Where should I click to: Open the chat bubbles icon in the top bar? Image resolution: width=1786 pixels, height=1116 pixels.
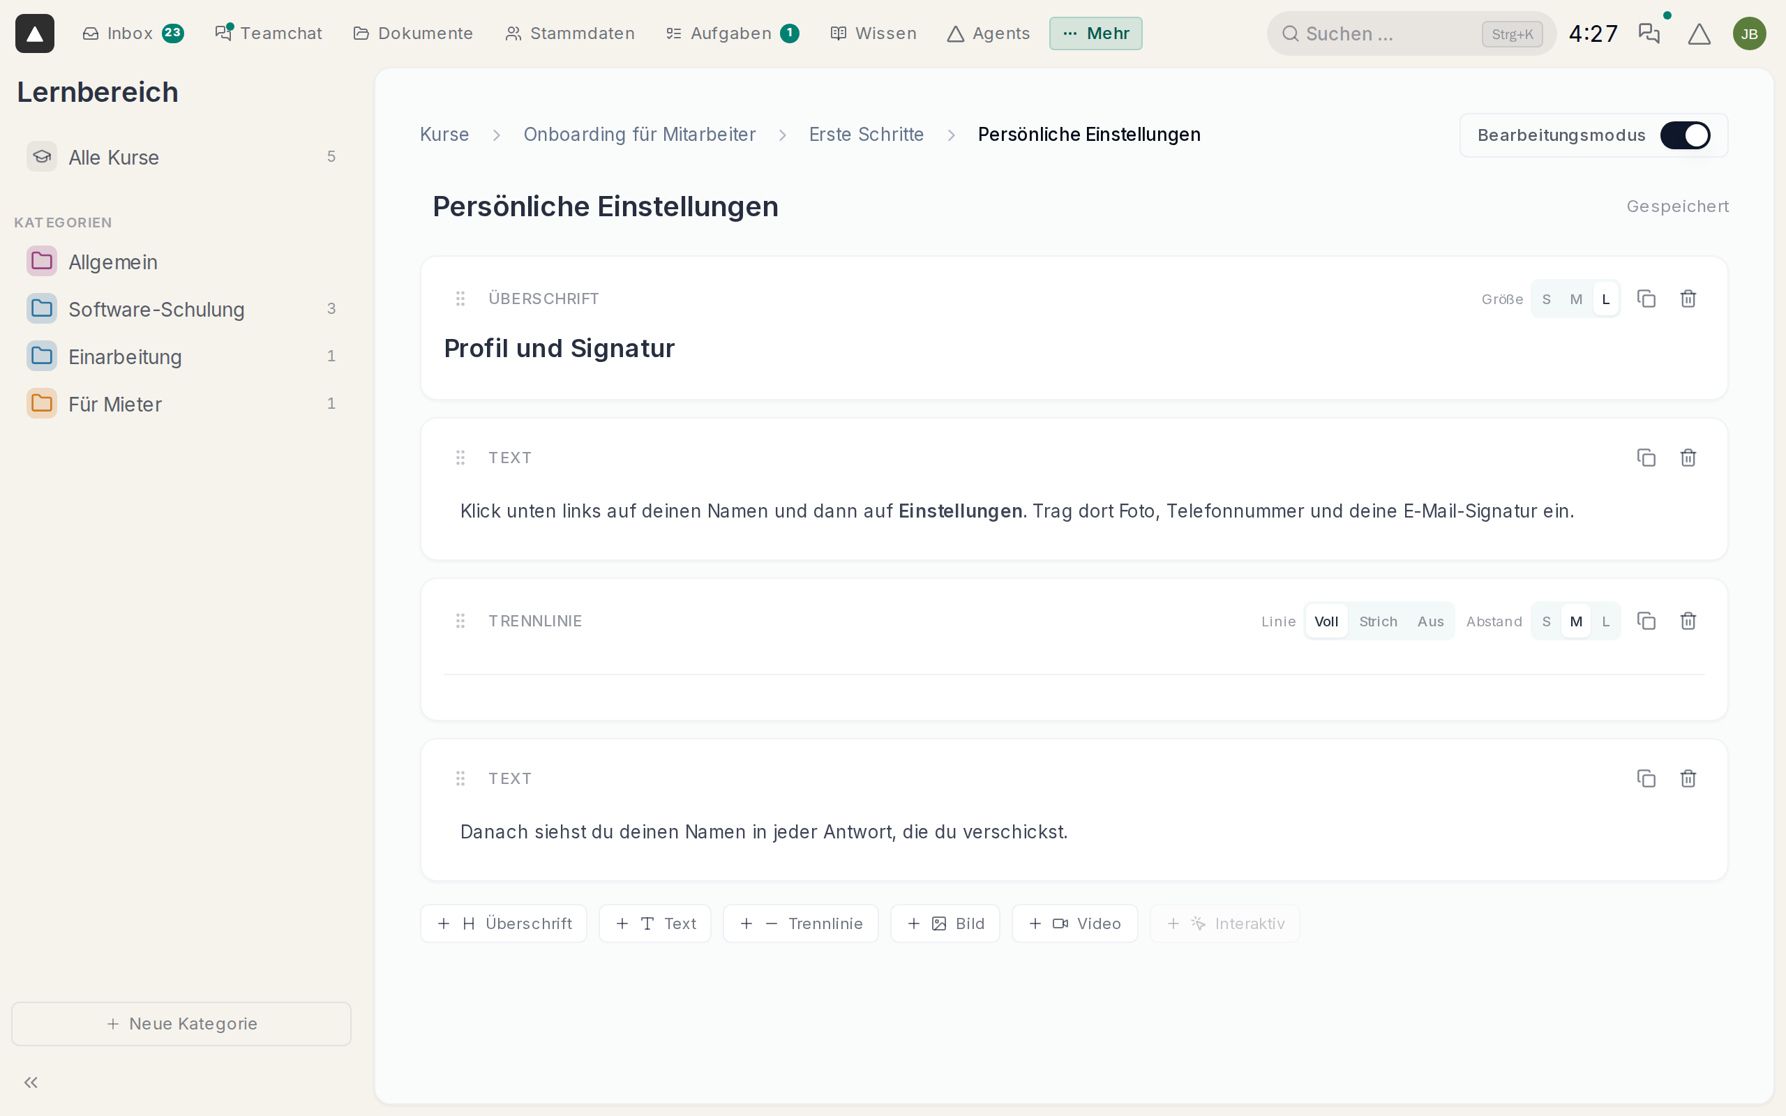click(1649, 33)
